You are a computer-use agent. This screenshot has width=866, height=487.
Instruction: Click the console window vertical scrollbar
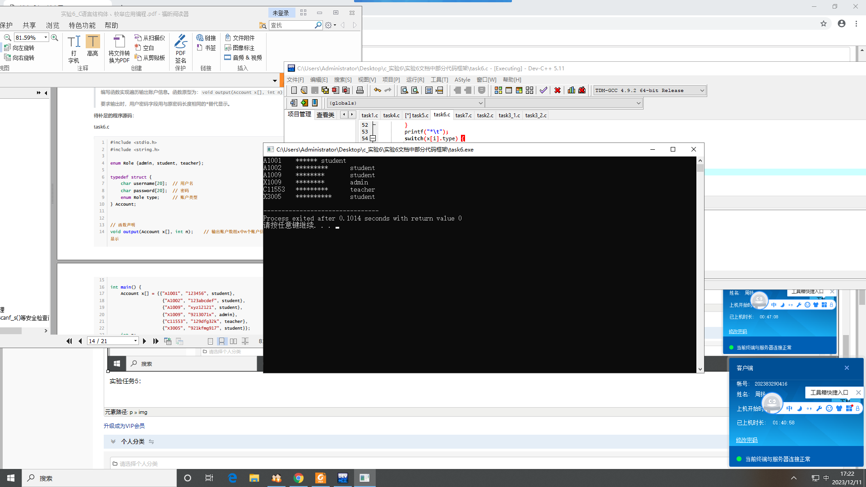click(x=700, y=266)
